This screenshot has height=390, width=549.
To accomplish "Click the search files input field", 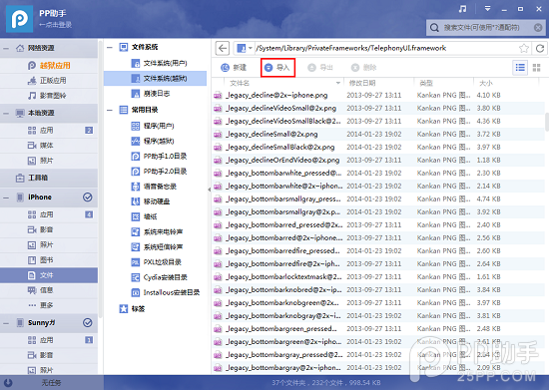I will 486,28.
